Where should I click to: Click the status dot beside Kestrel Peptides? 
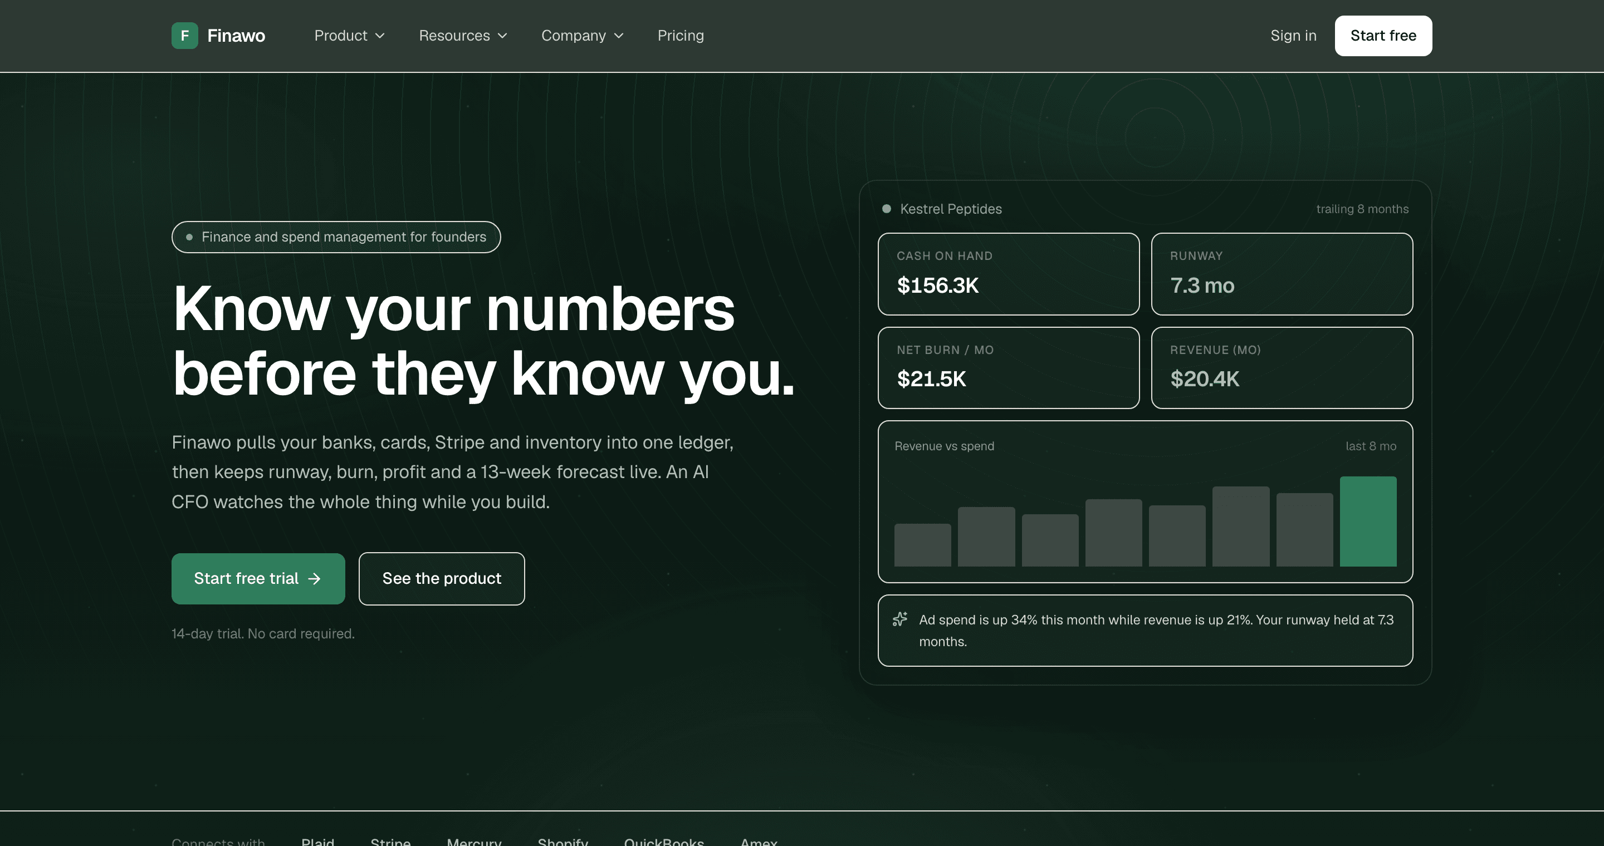point(886,209)
